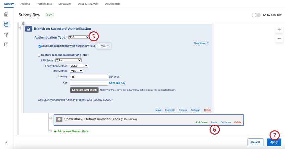Toggle Show flow IDs switch
The height and width of the screenshot is (149, 285).
click(256, 15)
